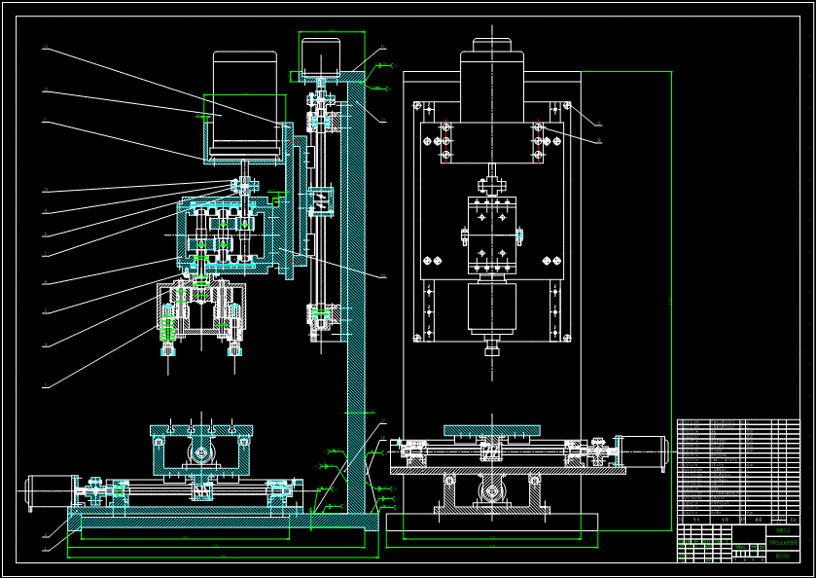Click the parts list table
This screenshot has height=578, width=816.
[738, 471]
